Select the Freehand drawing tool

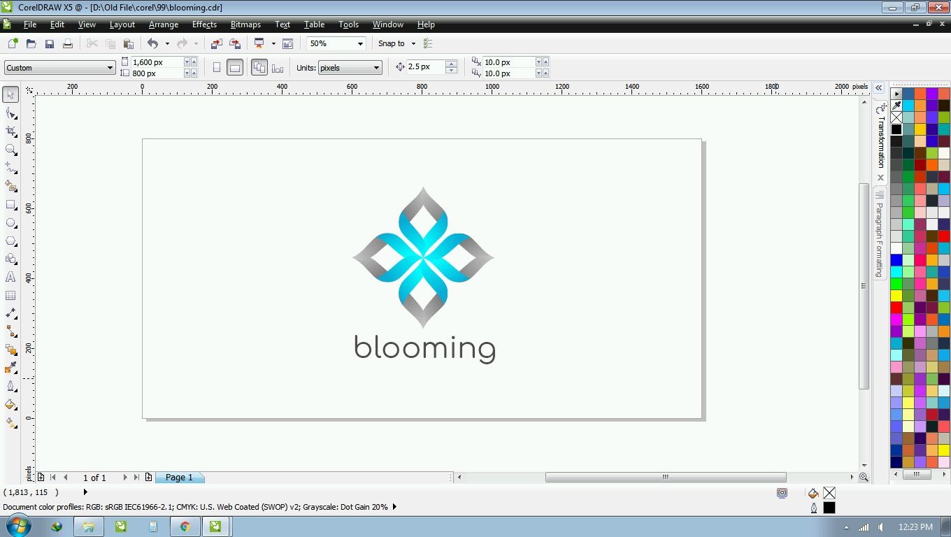tap(10, 168)
